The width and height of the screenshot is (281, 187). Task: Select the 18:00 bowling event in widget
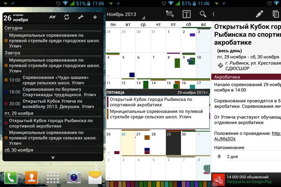click(x=53, y=92)
